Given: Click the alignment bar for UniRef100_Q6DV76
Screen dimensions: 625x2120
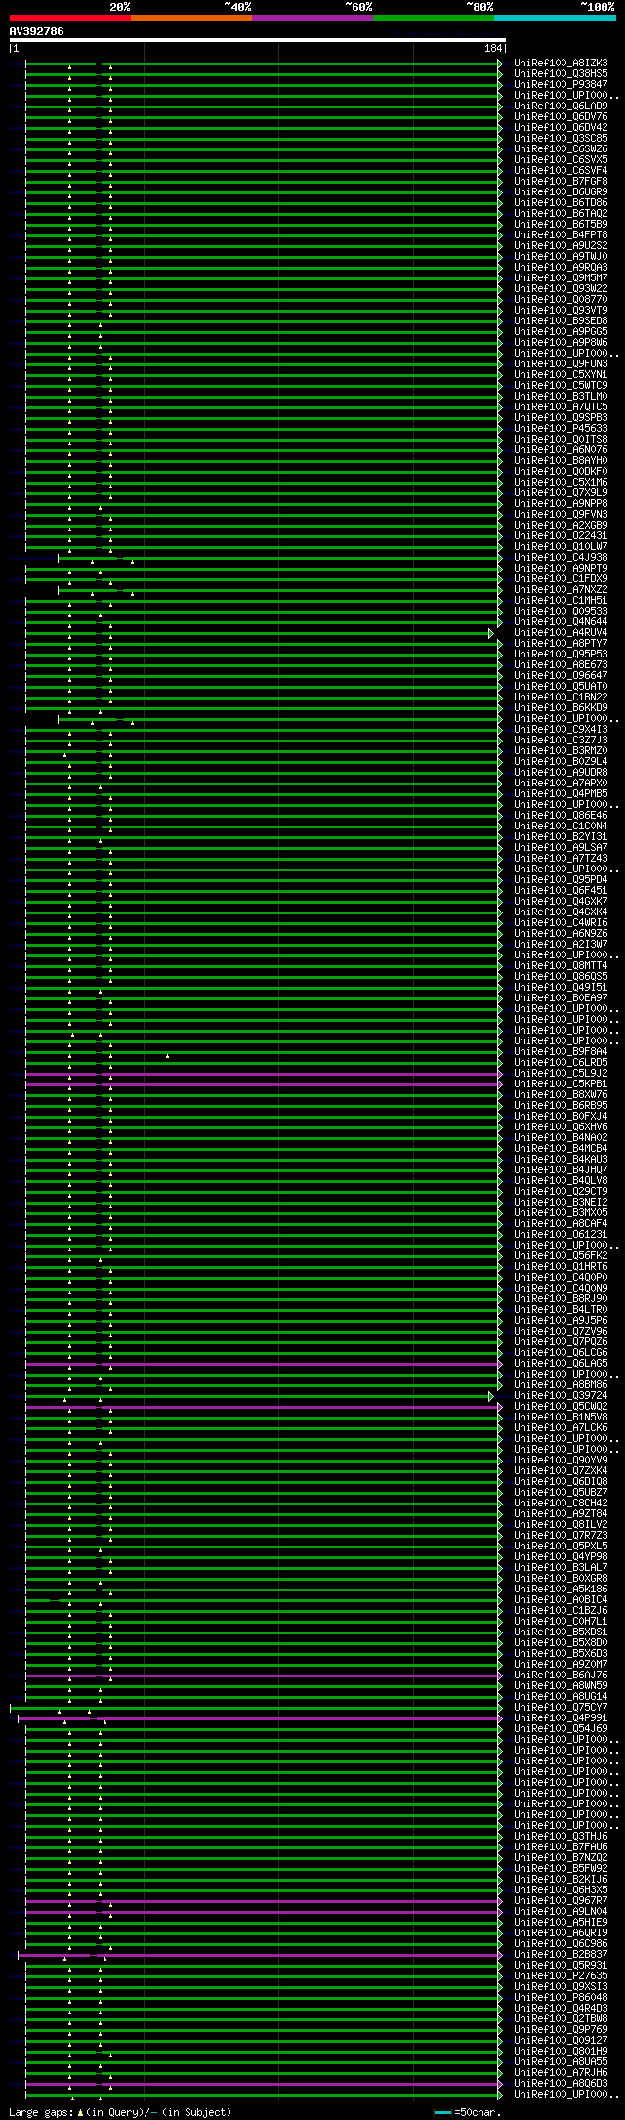Looking at the screenshot, I should (x=262, y=117).
